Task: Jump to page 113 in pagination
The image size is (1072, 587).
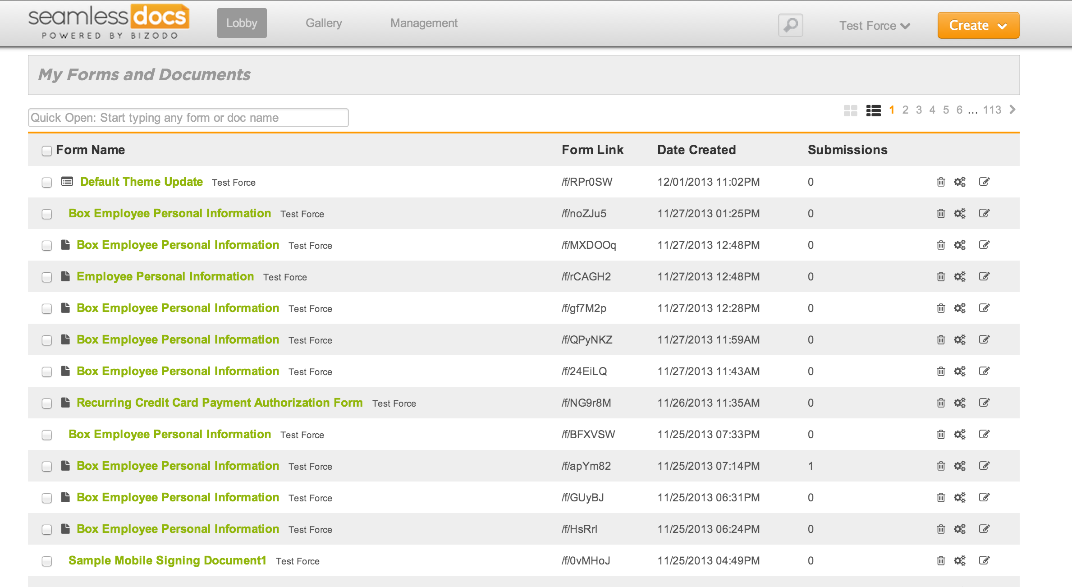Action: 992,110
